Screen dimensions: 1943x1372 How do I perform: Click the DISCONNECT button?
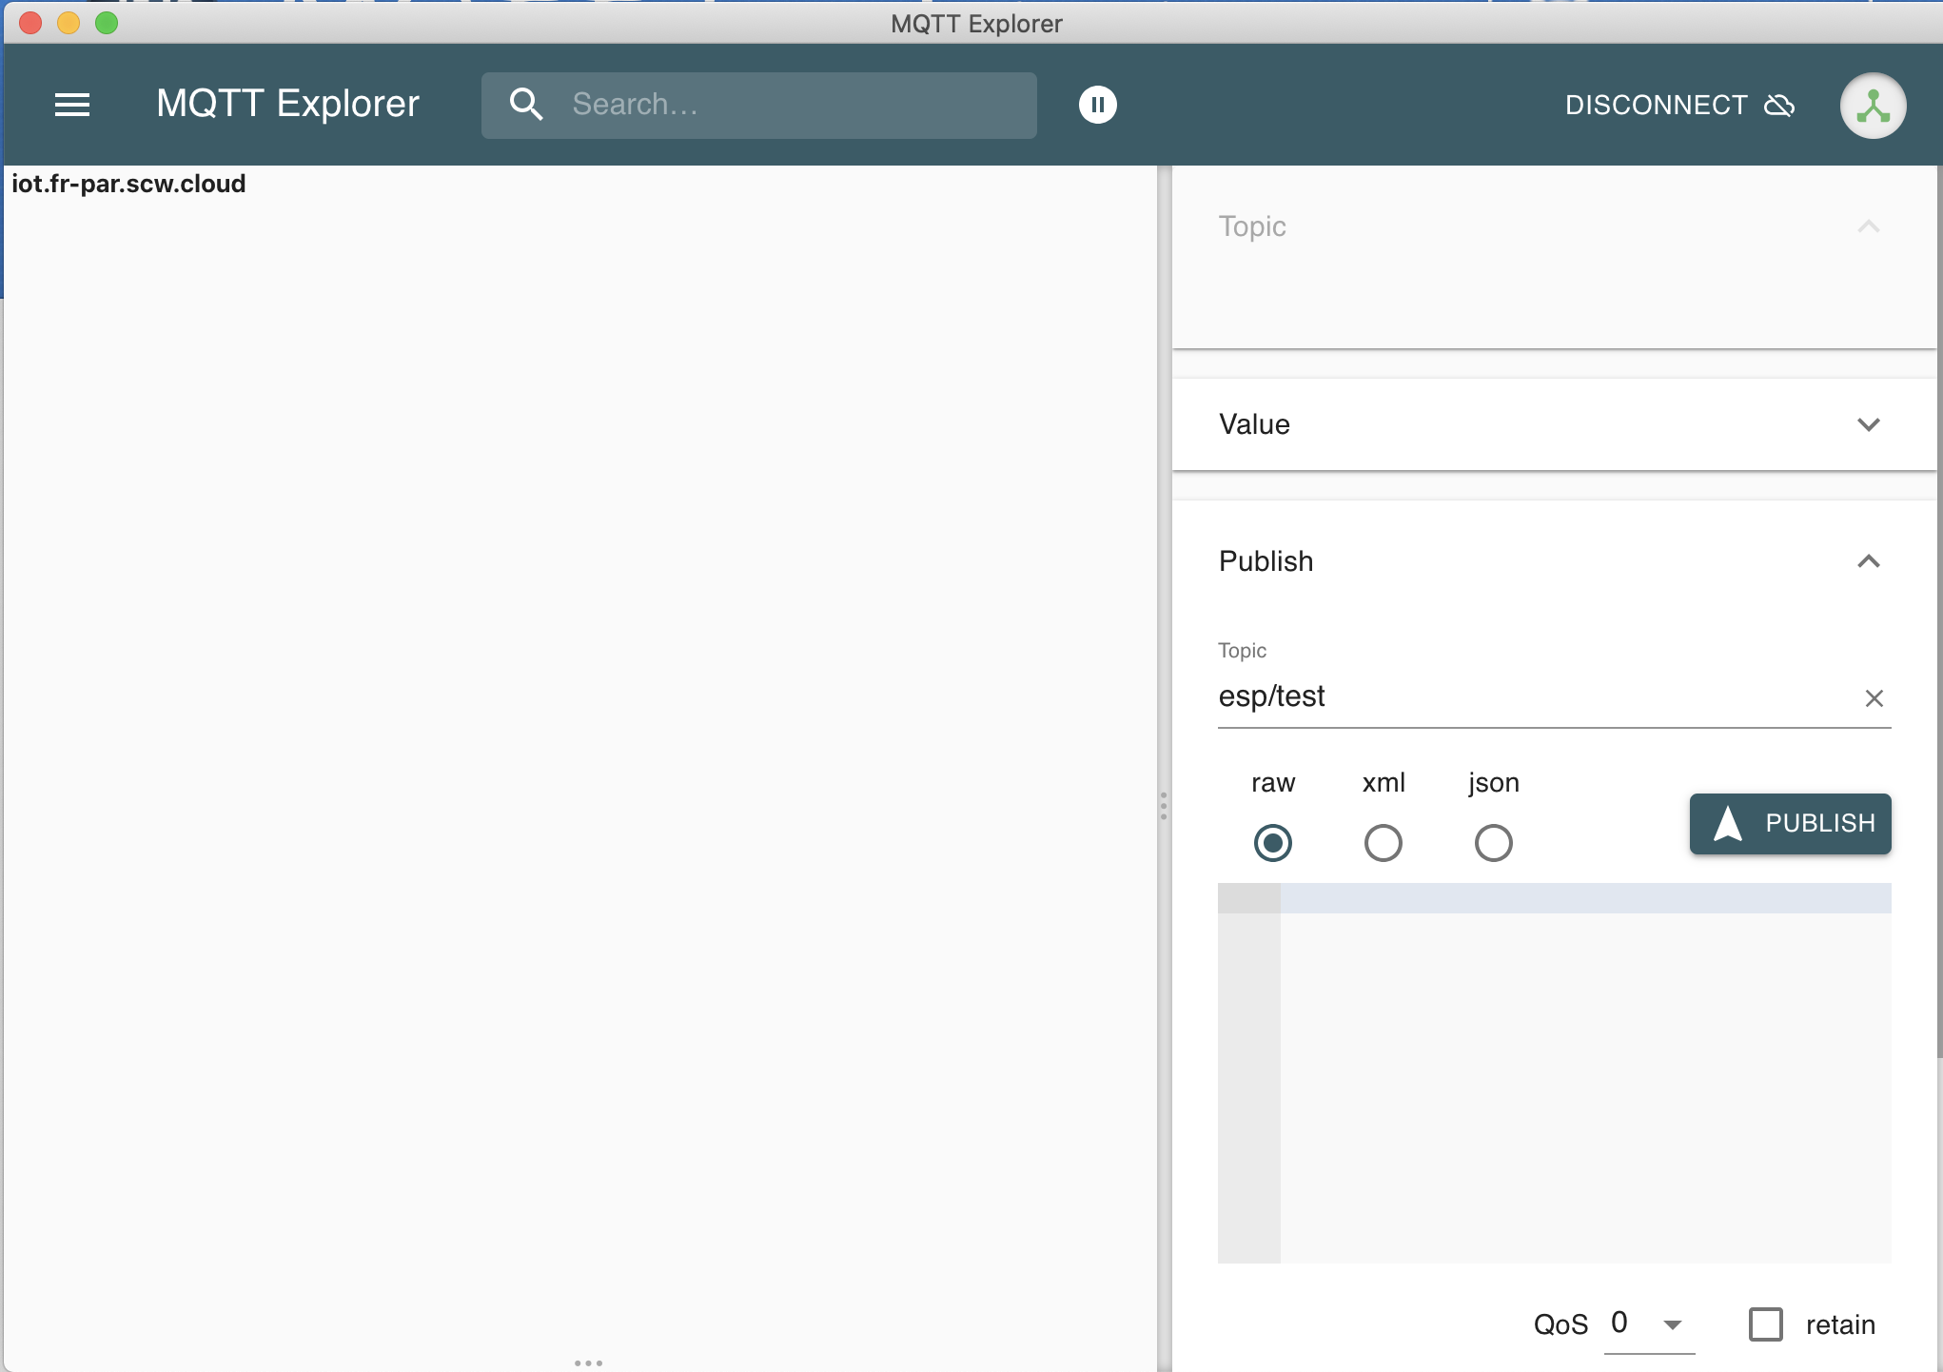click(x=1657, y=105)
